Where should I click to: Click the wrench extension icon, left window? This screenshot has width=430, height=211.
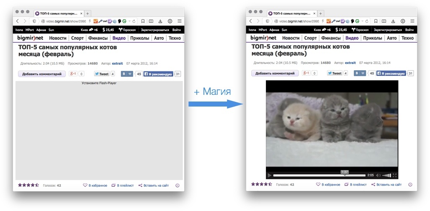tap(100, 21)
